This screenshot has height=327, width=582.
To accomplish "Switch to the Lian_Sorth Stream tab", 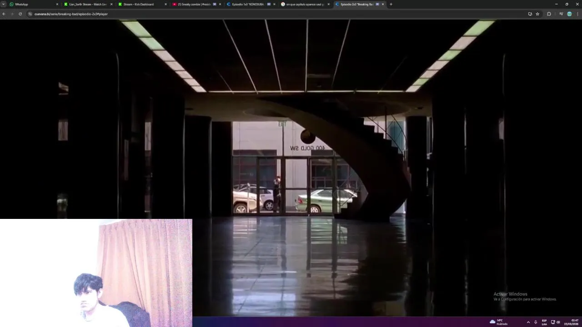I will point(88,4).
